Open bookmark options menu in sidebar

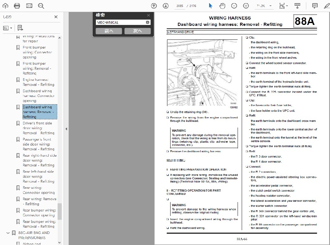pos(7,28)
